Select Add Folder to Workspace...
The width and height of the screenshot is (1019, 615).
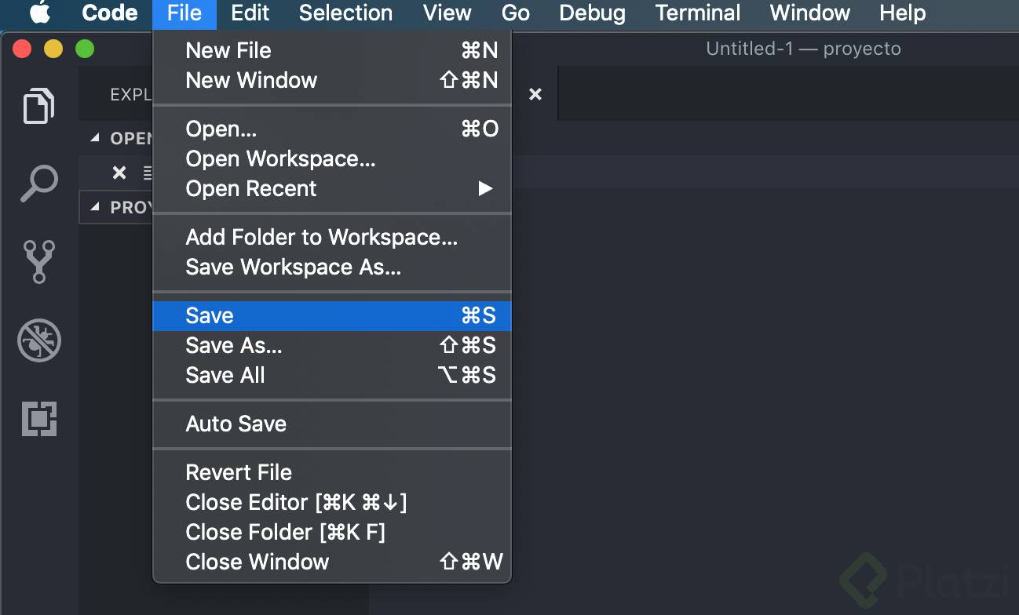pos(332,237)
